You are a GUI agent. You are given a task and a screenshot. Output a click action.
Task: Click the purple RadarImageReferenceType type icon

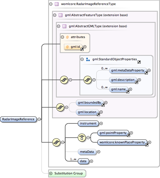click(56, 4)
